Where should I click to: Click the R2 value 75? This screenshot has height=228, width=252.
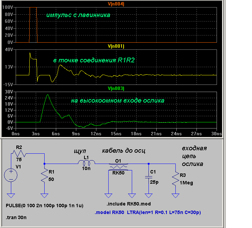click(19, 159)
